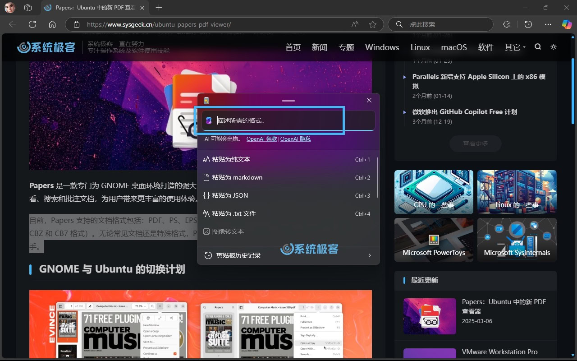Click the Advanced Paste options list scrollbar
Viewport: 577px width, 361px height.
pyautogui.click(x=377, y=177)
